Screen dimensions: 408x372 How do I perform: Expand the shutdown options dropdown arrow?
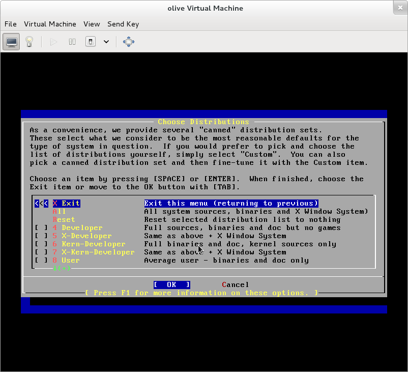click(106, 41)
